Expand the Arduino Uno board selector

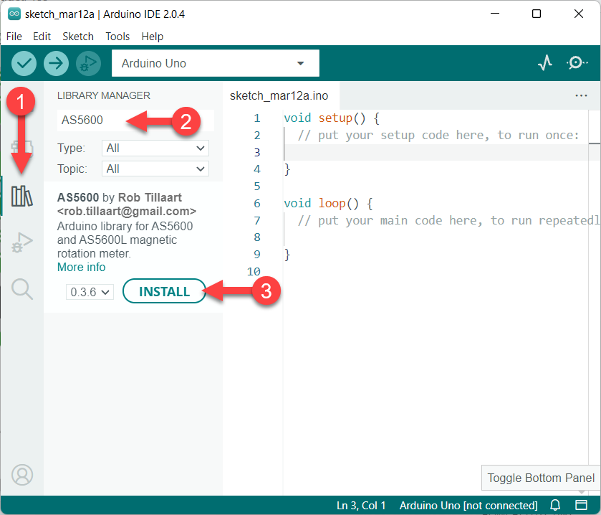(x=216, y=63)
